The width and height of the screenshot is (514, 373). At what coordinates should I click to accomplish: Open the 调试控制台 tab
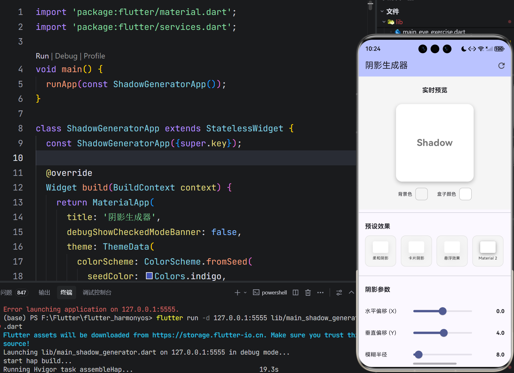(x=97, y=293)
